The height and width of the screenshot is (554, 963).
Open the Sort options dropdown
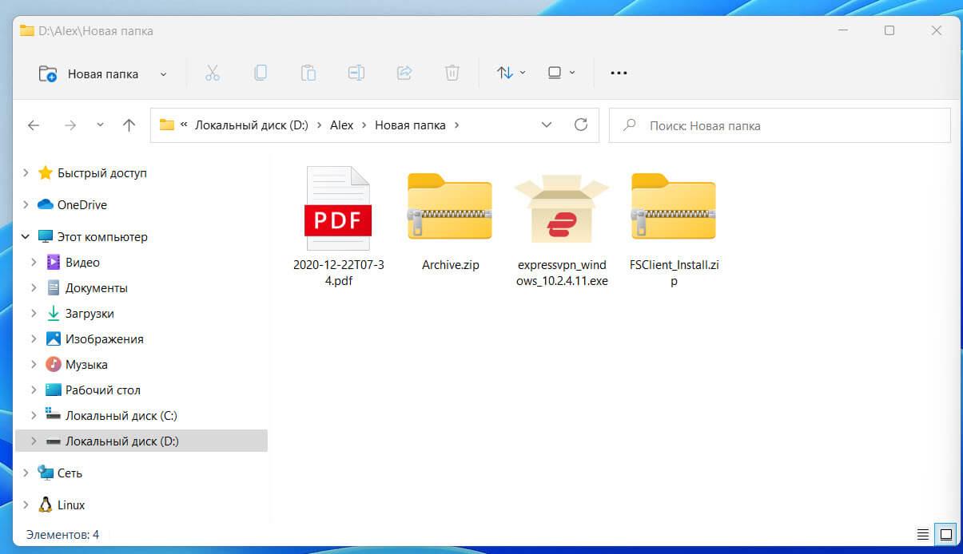click(x=511, y=73)
